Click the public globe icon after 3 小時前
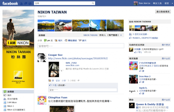174x112 pixels. tap(79, 80)
